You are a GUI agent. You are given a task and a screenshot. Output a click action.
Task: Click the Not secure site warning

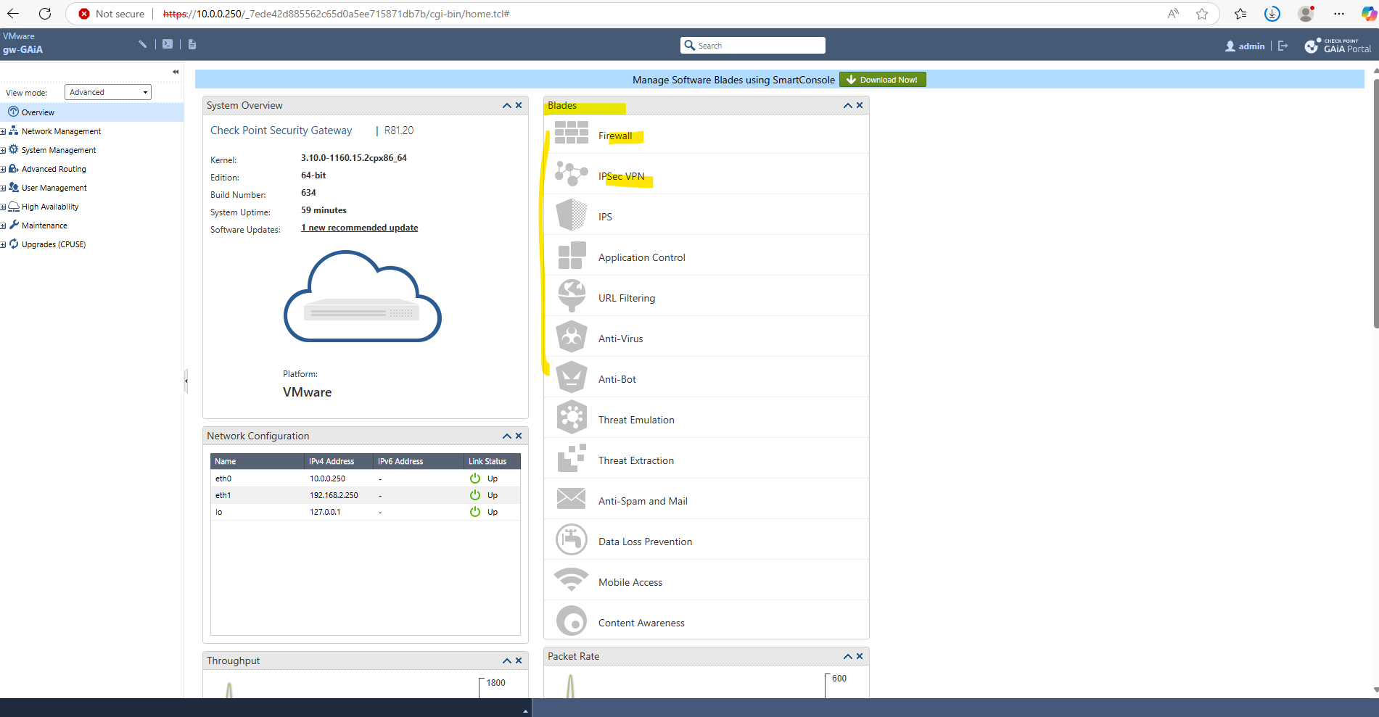pyautogui.click(x=112, y=14)
